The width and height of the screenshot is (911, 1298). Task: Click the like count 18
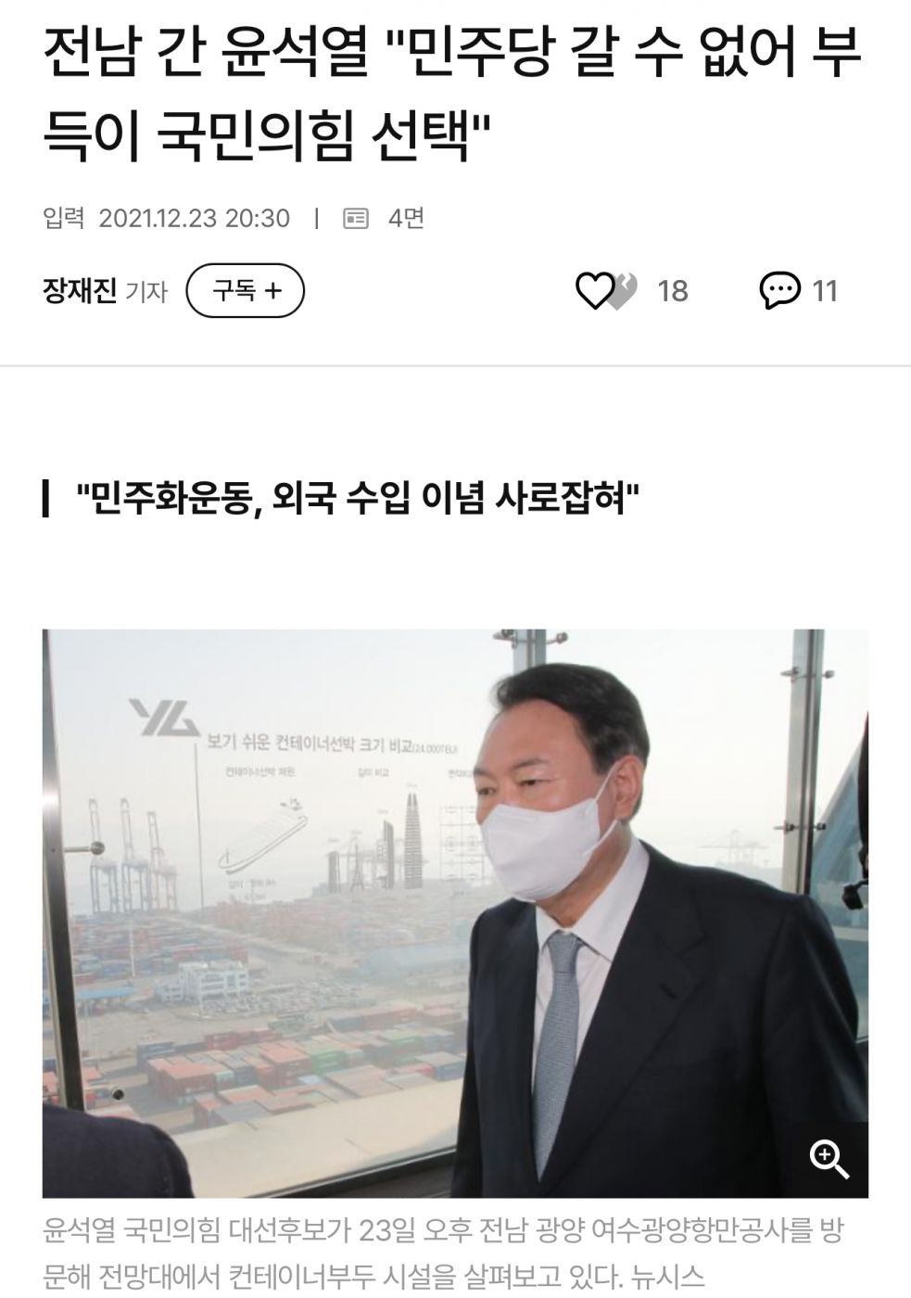pos(673,291)
